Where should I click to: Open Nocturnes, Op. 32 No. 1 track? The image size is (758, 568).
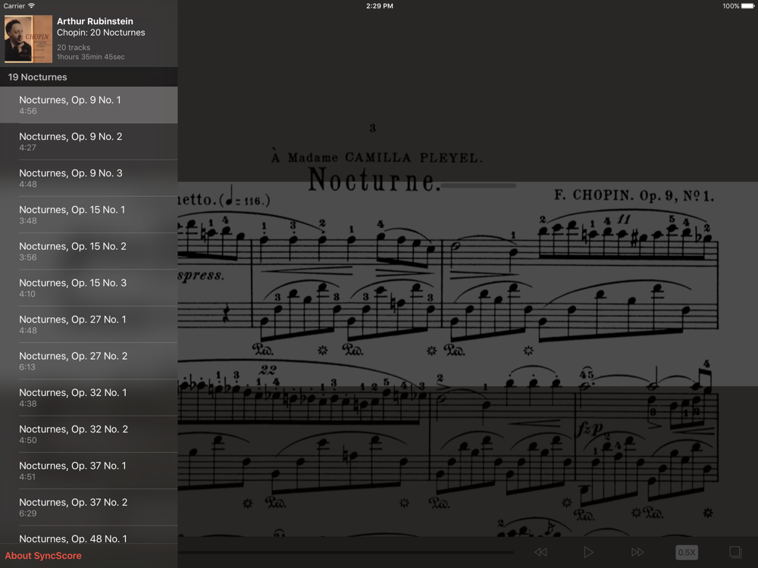(89, 398)
